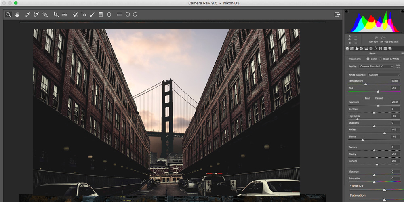The width and height of the screenshot is (404, 202).
Task: Click the Shadows value field
Action: [395, 123]
